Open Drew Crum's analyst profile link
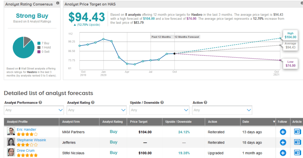 25,150
